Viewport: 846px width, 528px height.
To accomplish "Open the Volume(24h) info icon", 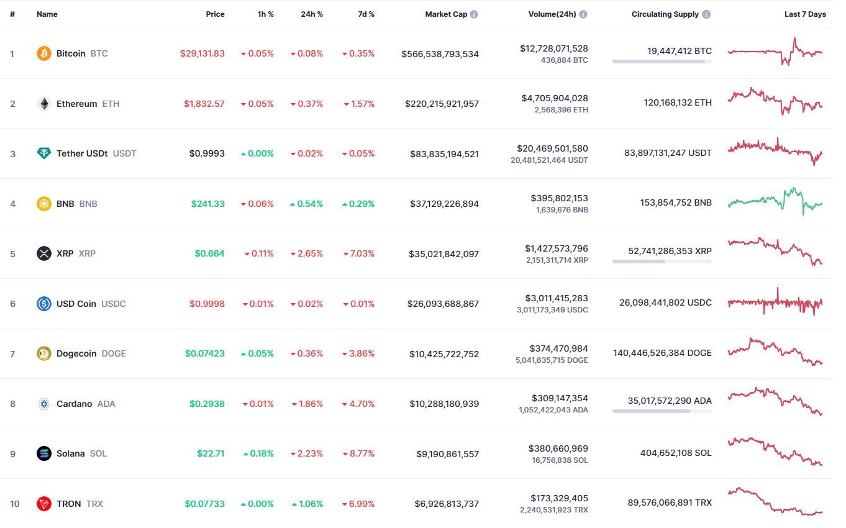I will (x=583, y=14).
